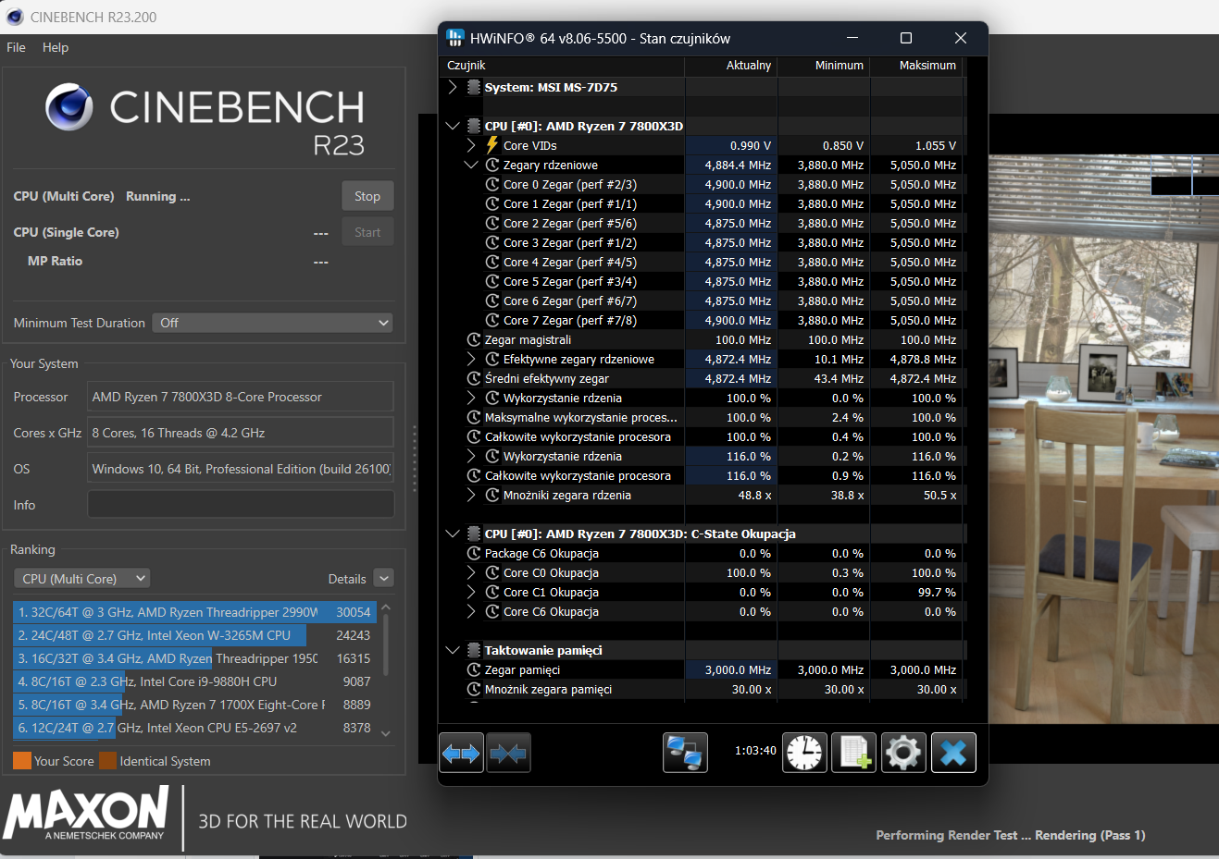The height and width of the screenshot is (859, 1219).
Task: Open the Details dropdown arrow in Ranking
Action: pos(385,579)
